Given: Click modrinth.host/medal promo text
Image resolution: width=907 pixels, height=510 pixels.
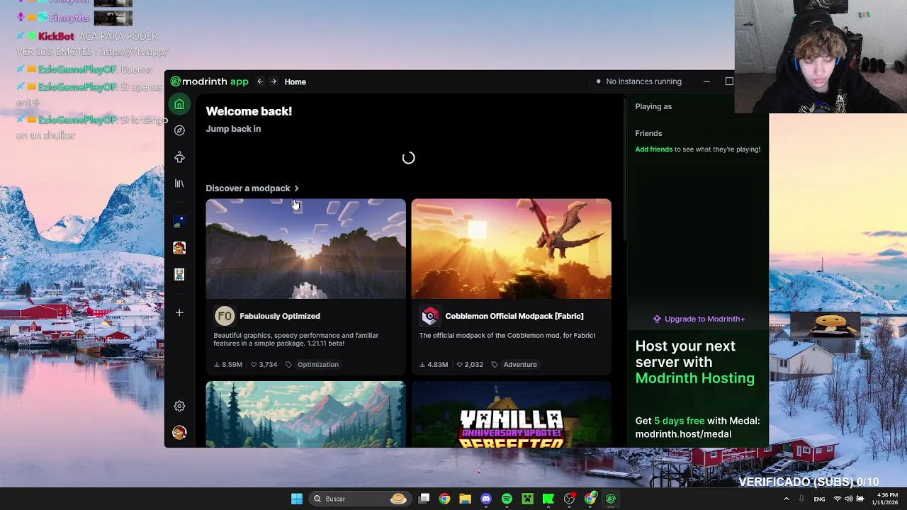Looking at the screenshot, I should (x=683, y=434).
